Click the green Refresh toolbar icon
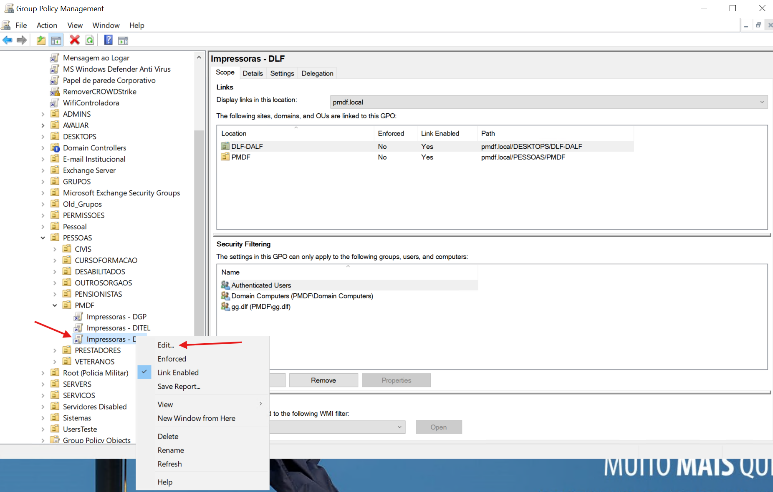Viewport: 773px width, 492px height. pyautogui.click(x=90, y=40)
